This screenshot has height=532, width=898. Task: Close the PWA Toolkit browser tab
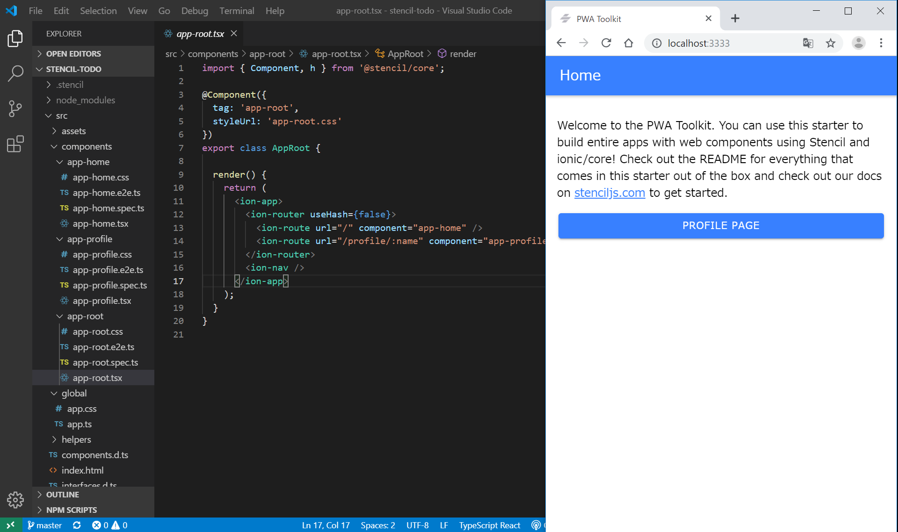(x=708, y=18)
